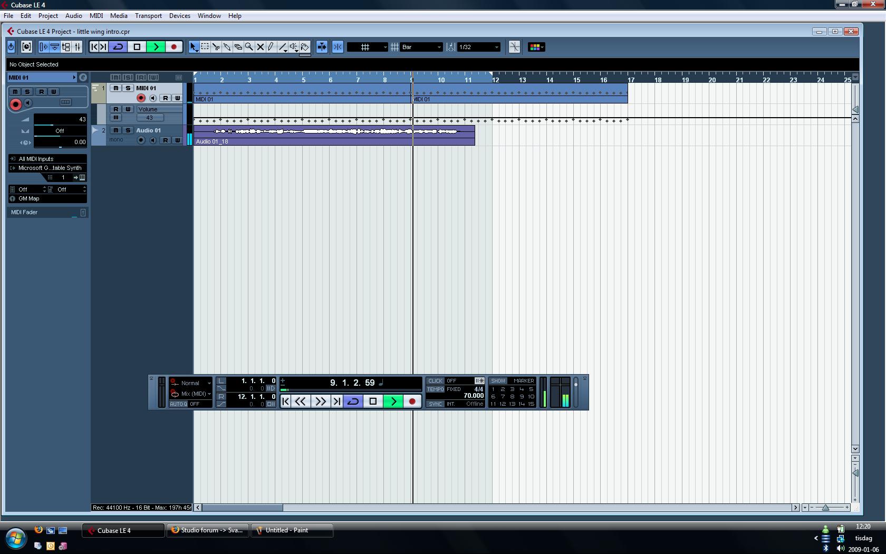Open the File menu
This screenshot has height=554, width=886.
point(8,15)
